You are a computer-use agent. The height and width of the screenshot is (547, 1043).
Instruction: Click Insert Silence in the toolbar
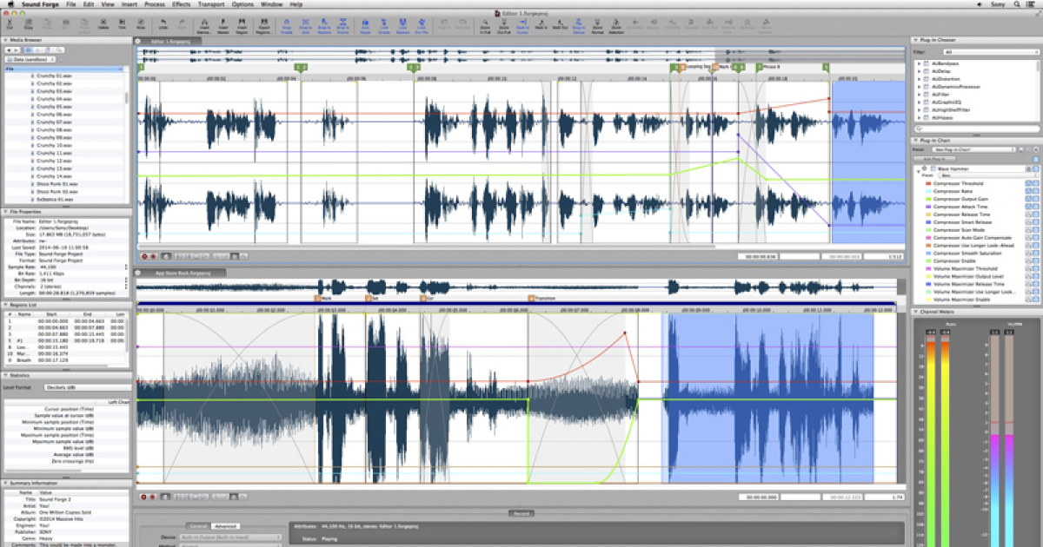[204, 25]
